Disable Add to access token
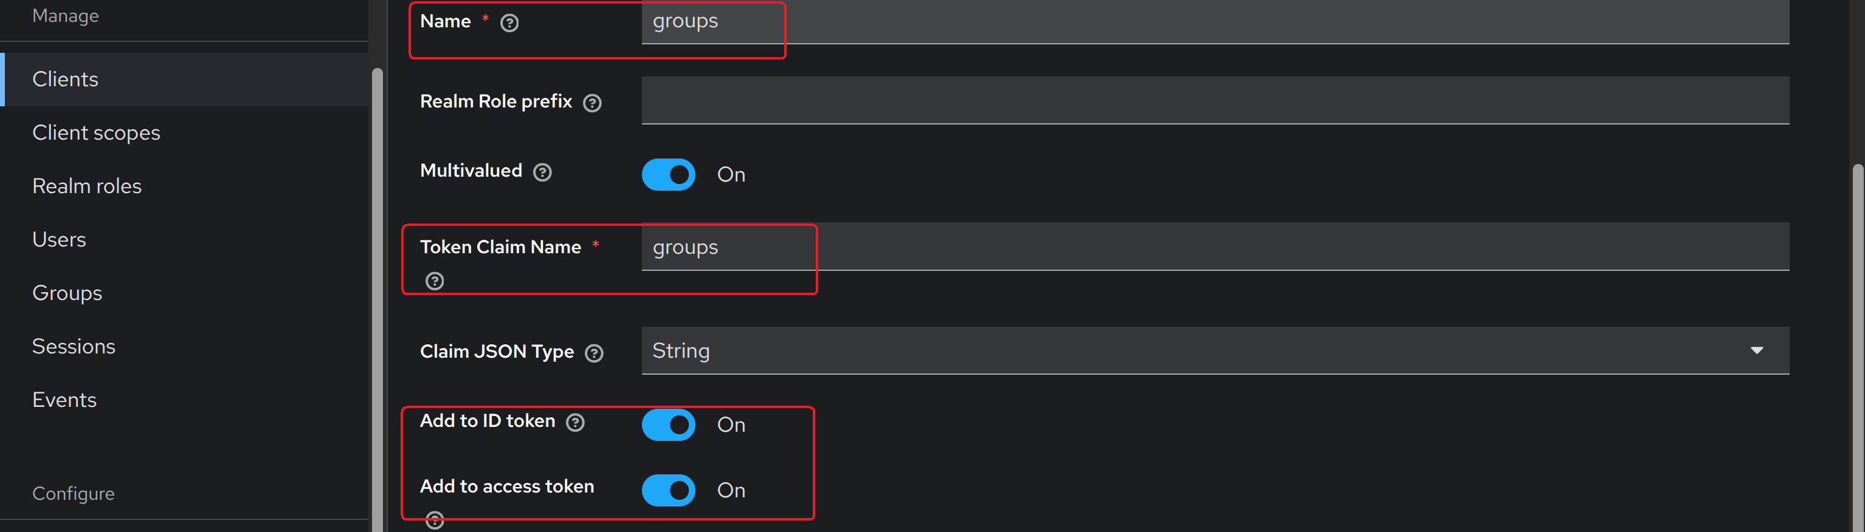 pos(667,490)
